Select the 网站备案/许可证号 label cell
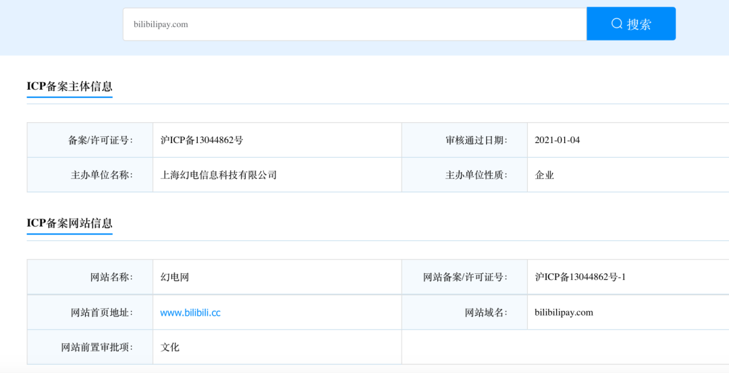This screenshot has width=729, height=373. tap(464, 277)
